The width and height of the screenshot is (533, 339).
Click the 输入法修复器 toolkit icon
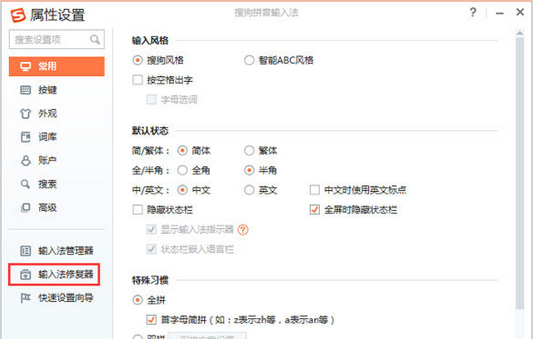click(26, 275)
